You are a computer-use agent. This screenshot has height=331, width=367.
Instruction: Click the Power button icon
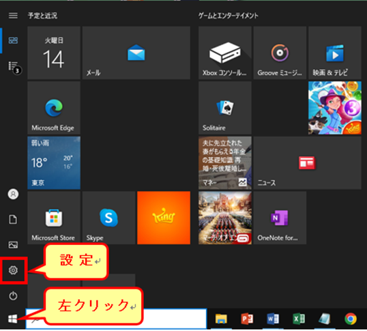[x=13, y=296]
